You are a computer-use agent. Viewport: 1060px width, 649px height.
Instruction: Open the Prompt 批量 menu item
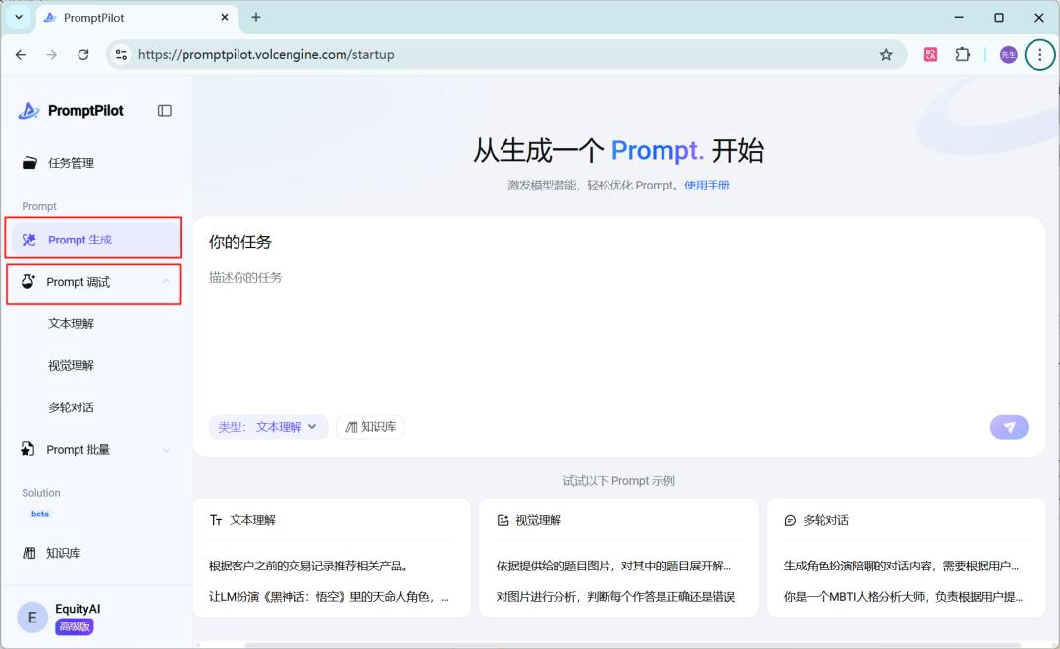tap(78, 450)
